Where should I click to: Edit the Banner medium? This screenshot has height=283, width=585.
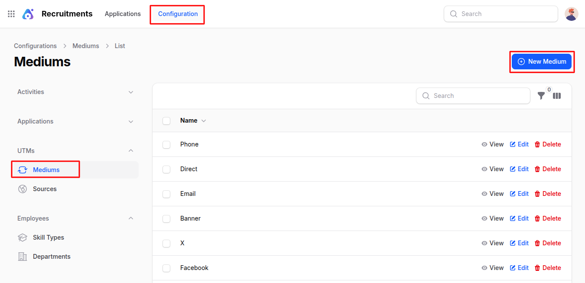[519, 218]
